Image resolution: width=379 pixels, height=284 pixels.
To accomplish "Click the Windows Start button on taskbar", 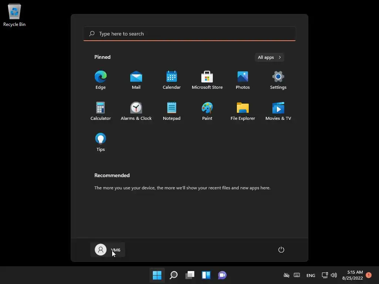I will (157, 275).
